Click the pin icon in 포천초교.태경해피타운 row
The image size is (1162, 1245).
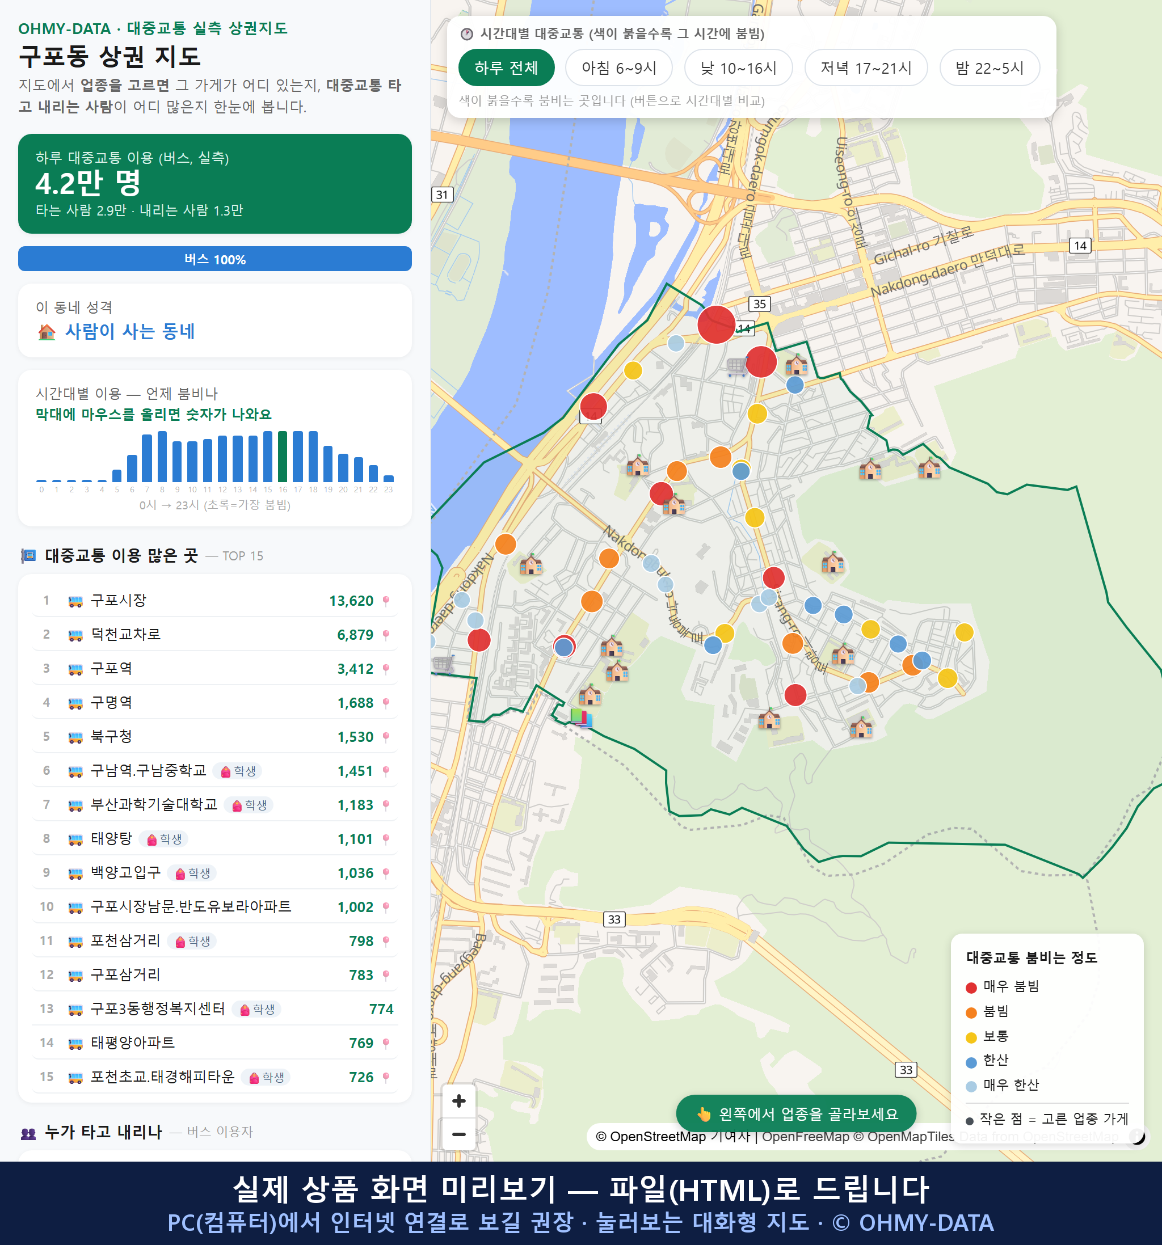[386, 1077]
